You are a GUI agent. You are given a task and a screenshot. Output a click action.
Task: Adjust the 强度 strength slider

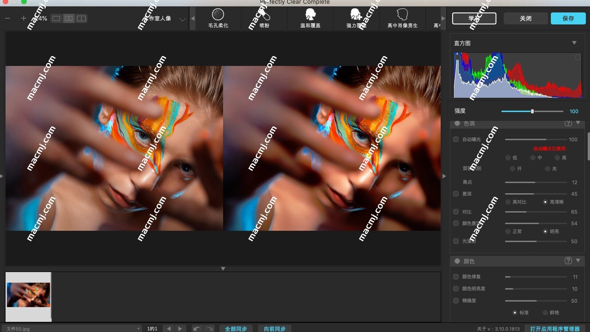pos(532,111)
